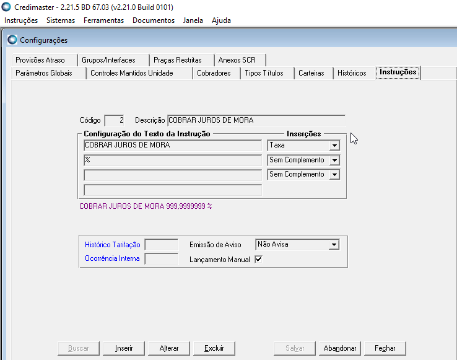This screenshot has height=360, width=457.
Task: Click the purple preview text COBRAR JUROS DE MORA 999,9999999 %
Action: click(146, 206)
